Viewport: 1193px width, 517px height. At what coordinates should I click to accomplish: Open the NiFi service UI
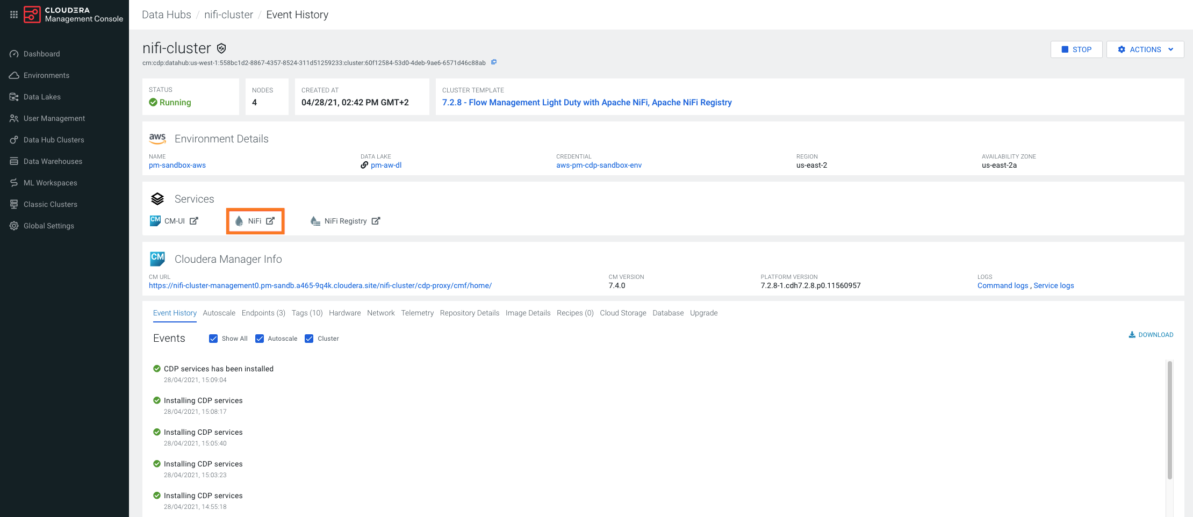pyautogui.click(x=255, y=220)
